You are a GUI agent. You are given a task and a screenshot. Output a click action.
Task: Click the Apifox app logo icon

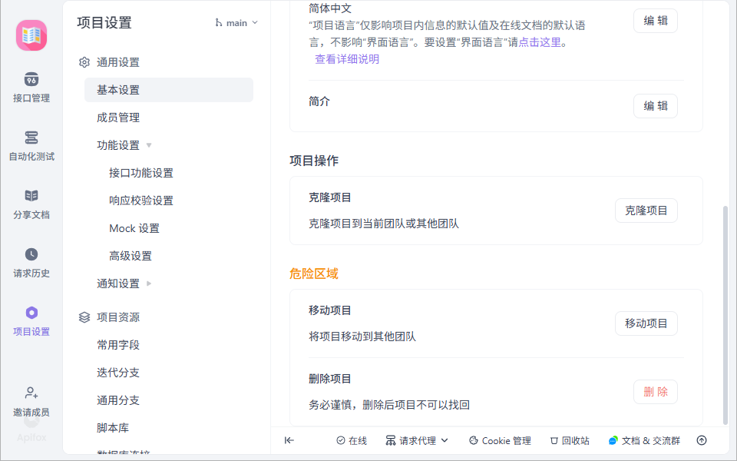[31, 35]
